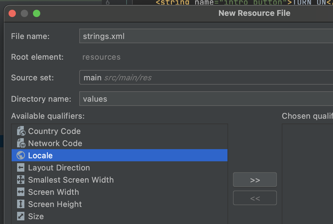Click the Locale globe icon
Viewport: 333px width, 224px height.
(x=21, y=155)
